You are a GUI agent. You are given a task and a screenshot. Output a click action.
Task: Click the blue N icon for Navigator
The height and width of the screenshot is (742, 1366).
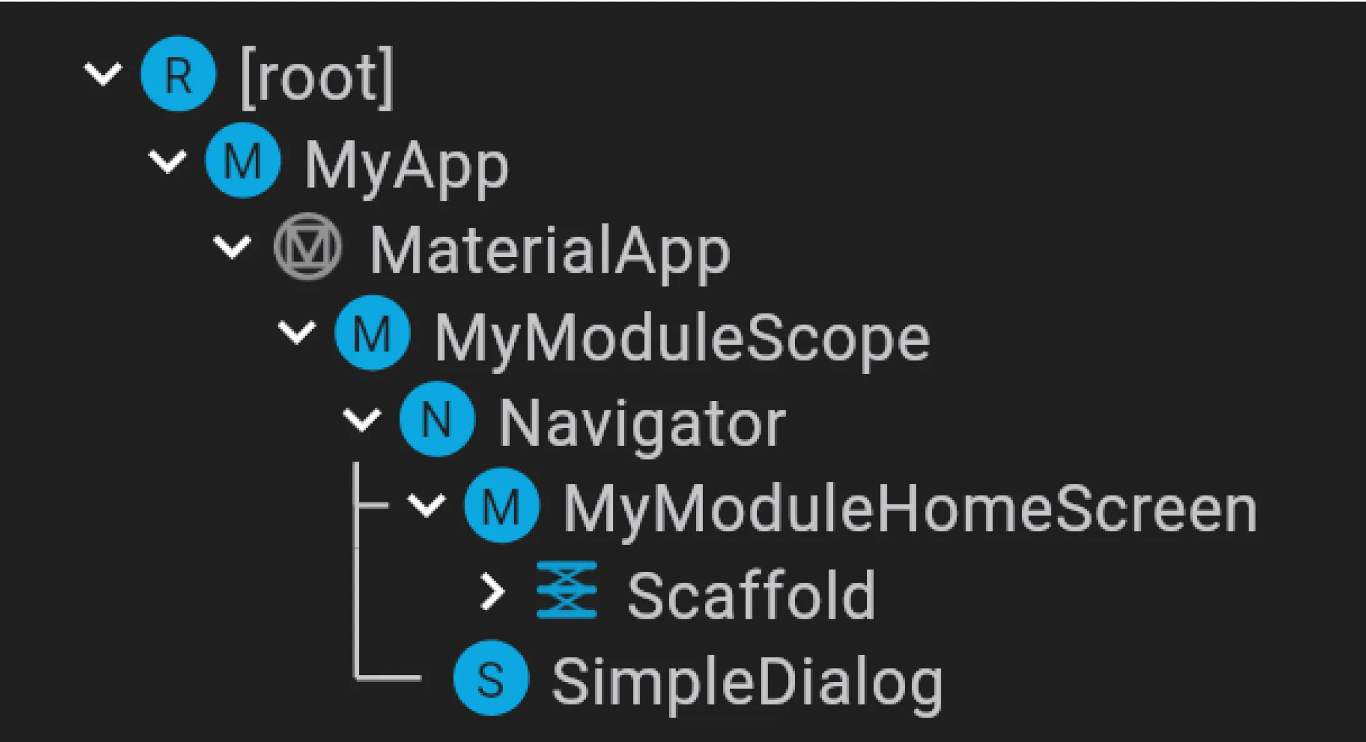(437, 419)
